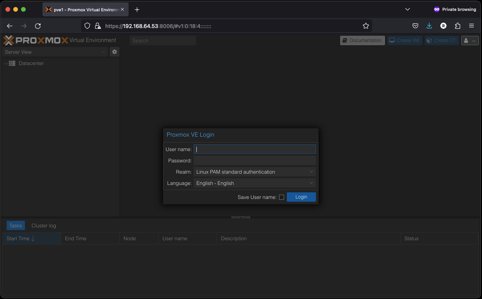
Task: Click the Proxmox VE Login title
Action: (x=191, y=135)
